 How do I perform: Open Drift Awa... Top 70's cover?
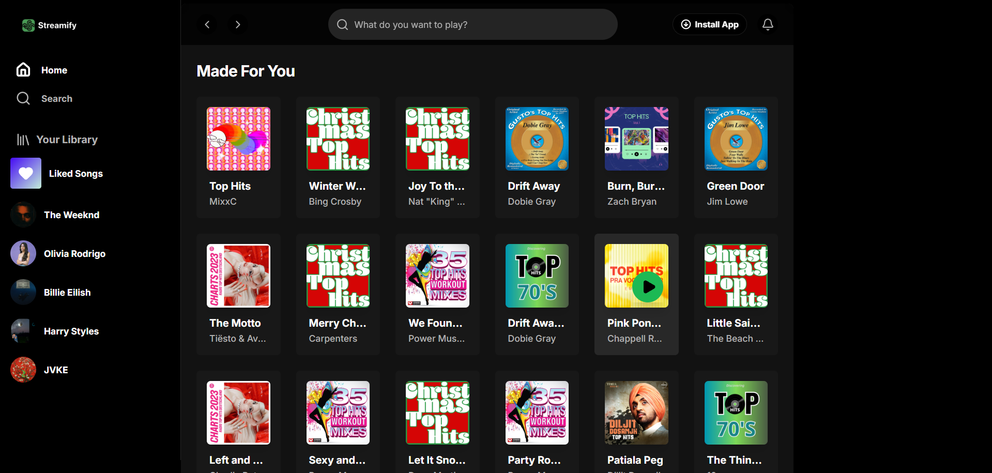537,276
